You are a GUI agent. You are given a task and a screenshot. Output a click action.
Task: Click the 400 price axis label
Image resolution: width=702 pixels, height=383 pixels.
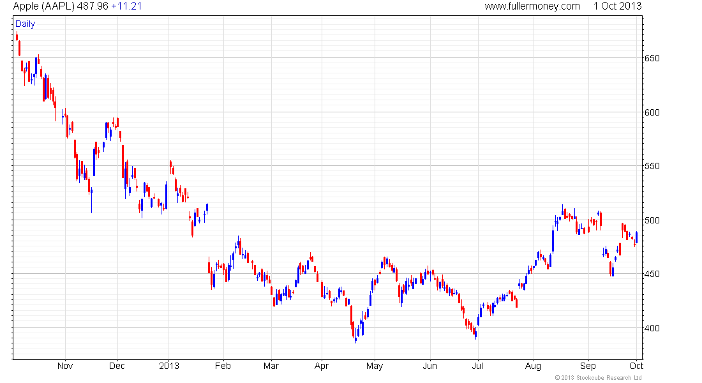pyautogui.click(x=652, y=328)
